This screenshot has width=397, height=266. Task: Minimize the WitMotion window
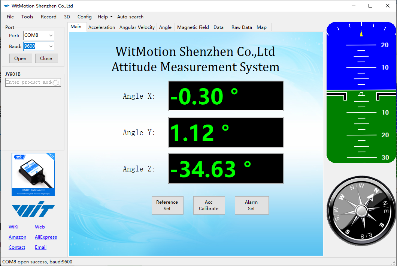[354, 6]
